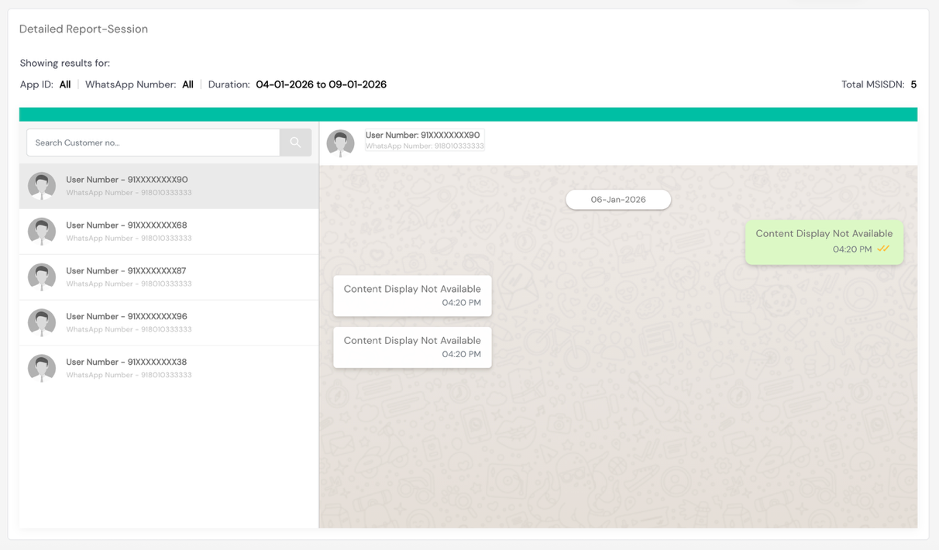Click the double-tick read receipt icon
Image resolution: width=939 pixels, height=550 pixels.
pos(883,249)
